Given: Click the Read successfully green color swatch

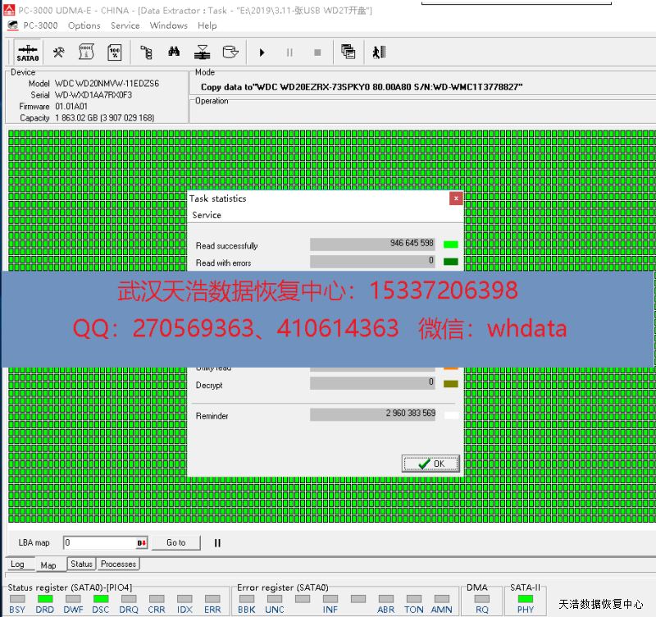Looking at the screenshot, I should pos(450,245).
